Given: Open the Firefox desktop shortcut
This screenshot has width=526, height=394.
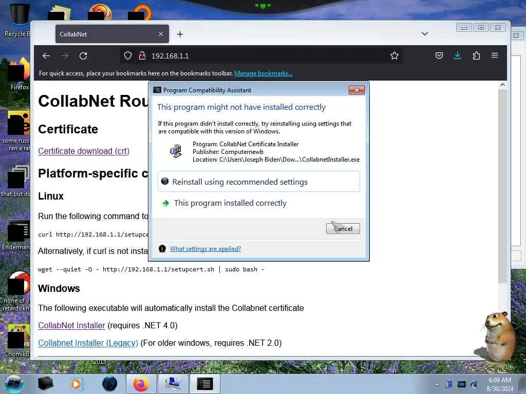Looking at the screenshot, I should 18,74.
